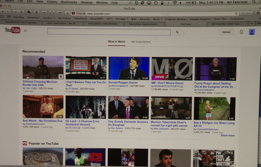Add page using the plus toolbar button
Screen dimensions: 261x167
[68, 13]
